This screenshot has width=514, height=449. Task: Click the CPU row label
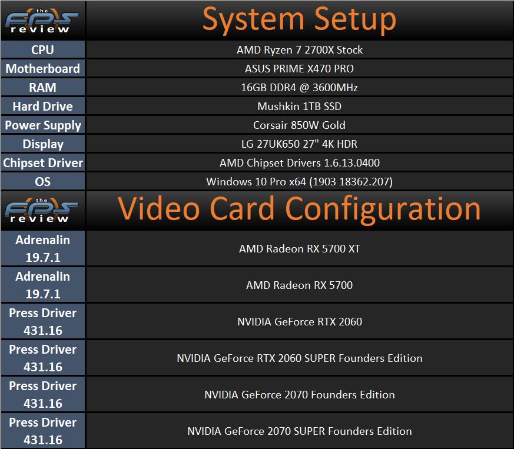[42, 50]
